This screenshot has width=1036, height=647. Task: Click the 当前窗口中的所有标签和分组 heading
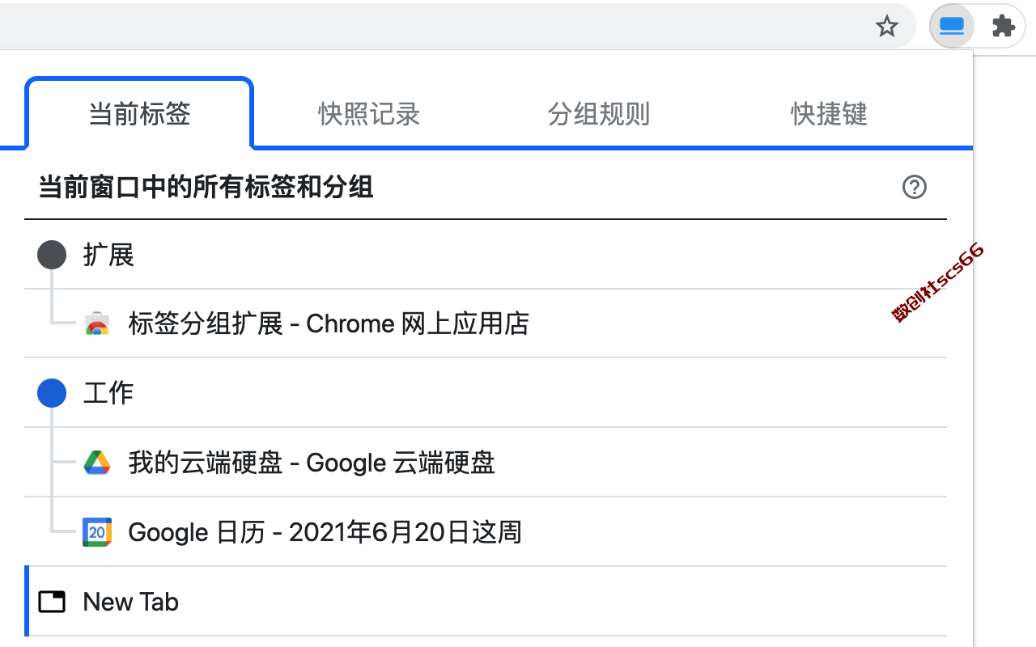pos(206,188)
